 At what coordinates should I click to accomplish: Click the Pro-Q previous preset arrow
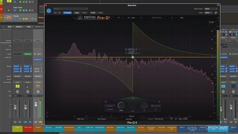(141, 18)
